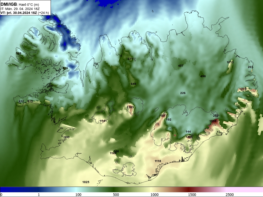
Task: Select the 457 value on the map
Action: pyautogui.click(x=181, y=66)
